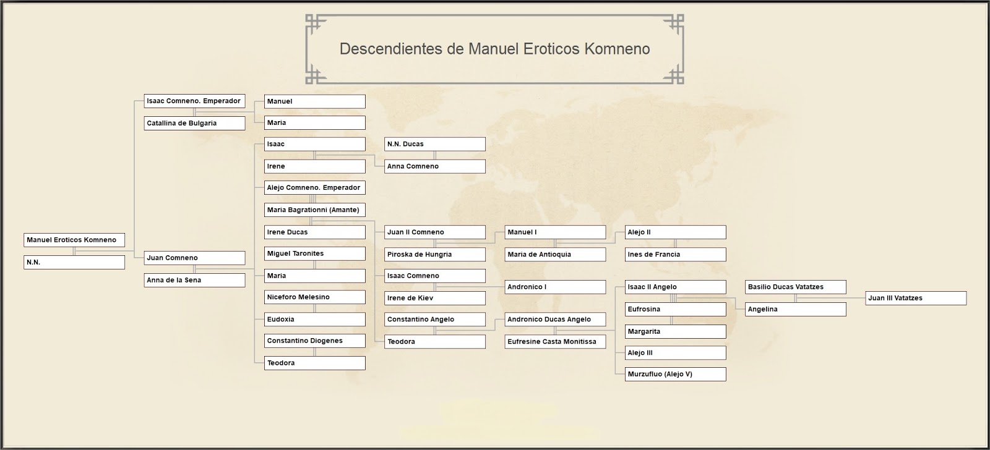Select Maria de Antioquia node
The height and width of the screenshot is (450, 990).
555,254
